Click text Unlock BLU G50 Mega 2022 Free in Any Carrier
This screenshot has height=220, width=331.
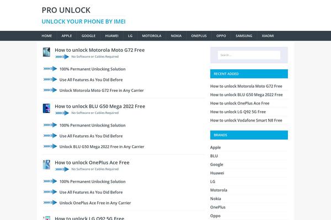pyautogui.click(x=102, y=146)
